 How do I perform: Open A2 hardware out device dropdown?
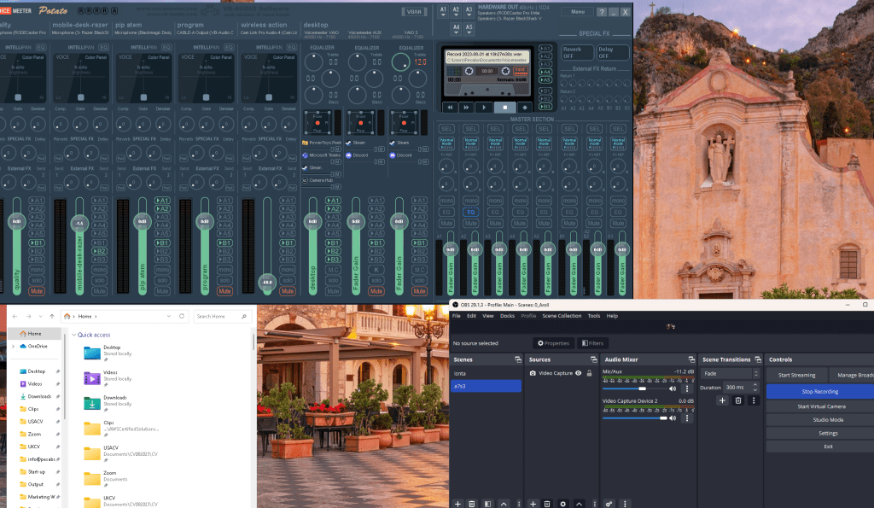[x=456, y=12]
